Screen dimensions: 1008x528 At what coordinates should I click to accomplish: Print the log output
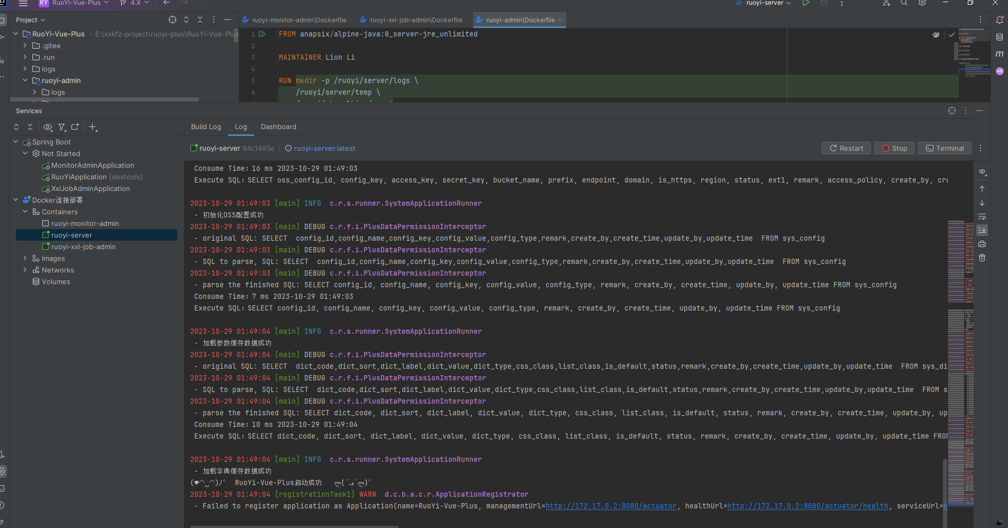982,244
